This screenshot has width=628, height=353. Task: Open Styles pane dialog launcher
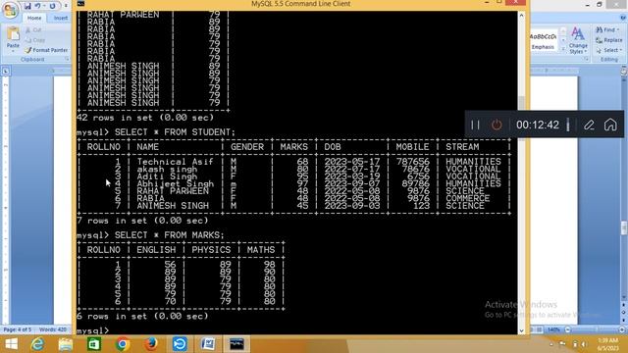(586, 59)
